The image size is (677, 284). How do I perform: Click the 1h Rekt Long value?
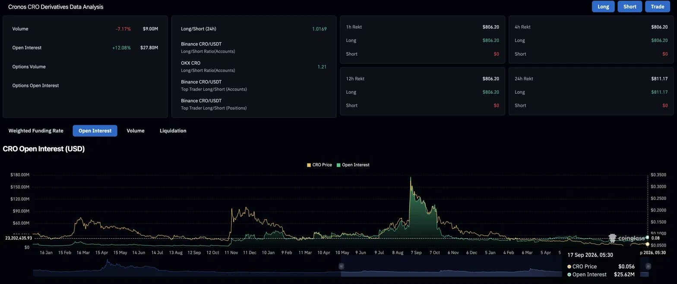point(490,41)
